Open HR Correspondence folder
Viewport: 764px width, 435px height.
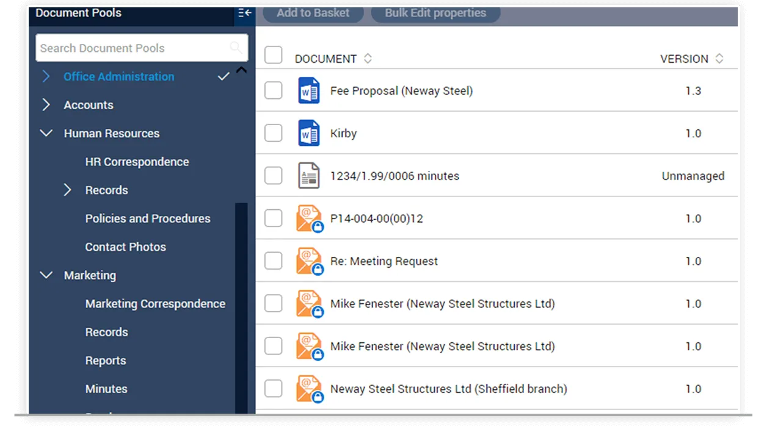(x=137, y=162)
